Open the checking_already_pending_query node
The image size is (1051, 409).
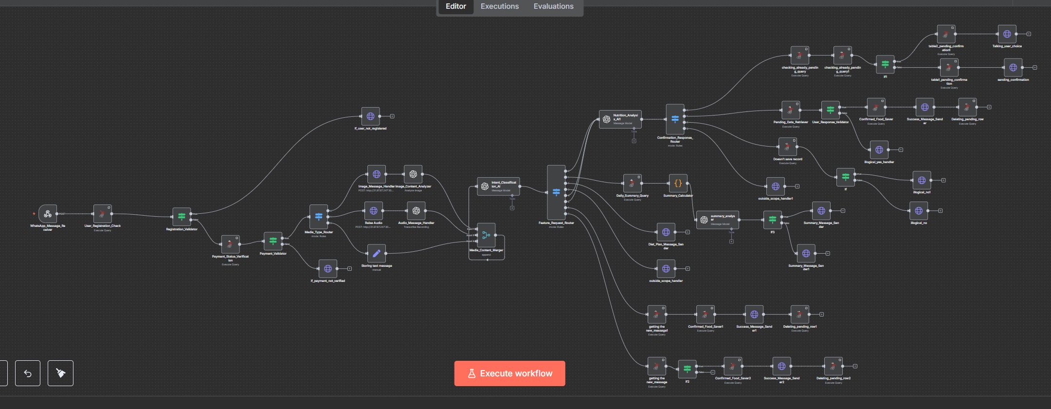tap(799, 56)
